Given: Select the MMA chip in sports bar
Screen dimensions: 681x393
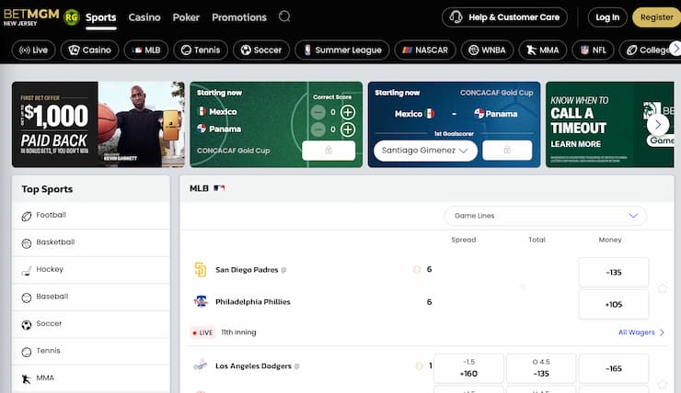Looking at the screenshot, I should pyautogui.click(x=543, y=51).
